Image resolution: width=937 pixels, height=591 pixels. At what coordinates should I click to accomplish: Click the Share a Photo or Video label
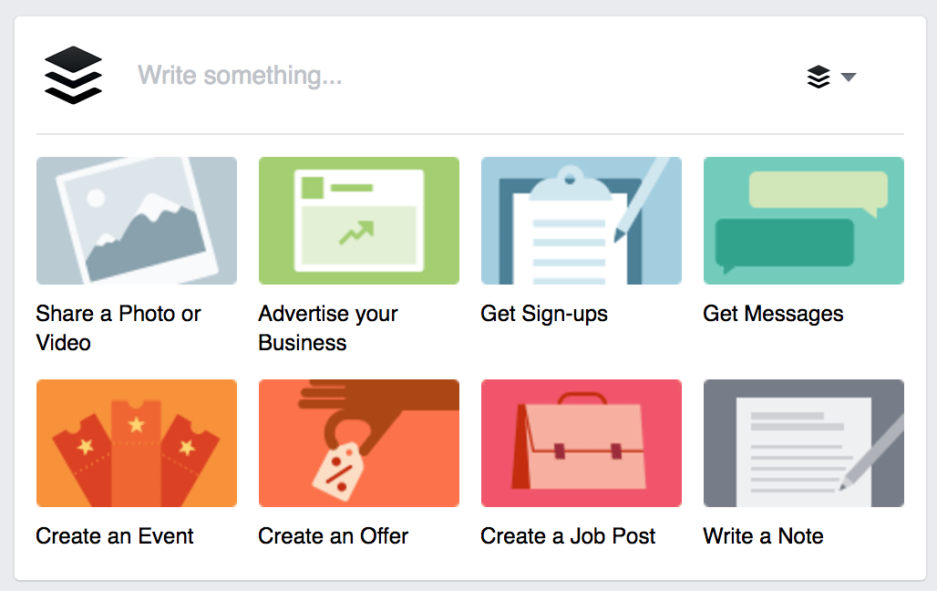pos(118,327)
